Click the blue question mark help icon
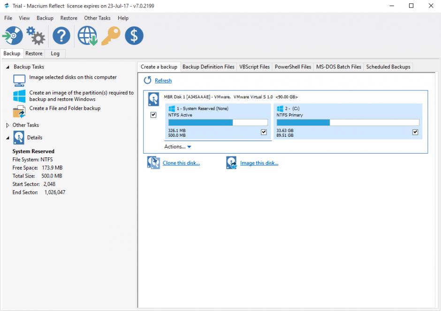The height and width of the screenshot is (311, 441). [x=61, y=36]
